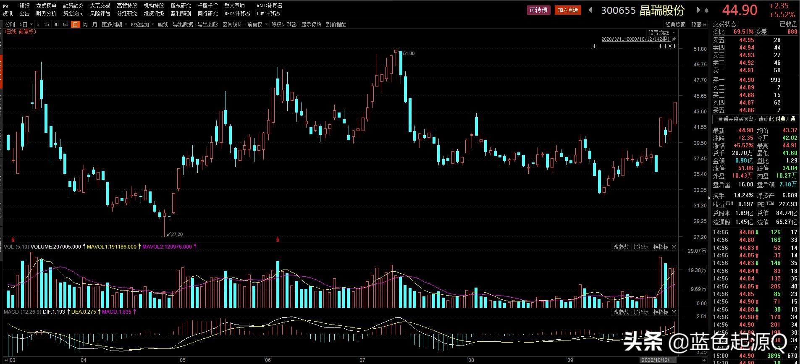This screenshot has height=364, width=800.
Task: Open the 大宗交易 menu item
Action: (x=100, y=6)
